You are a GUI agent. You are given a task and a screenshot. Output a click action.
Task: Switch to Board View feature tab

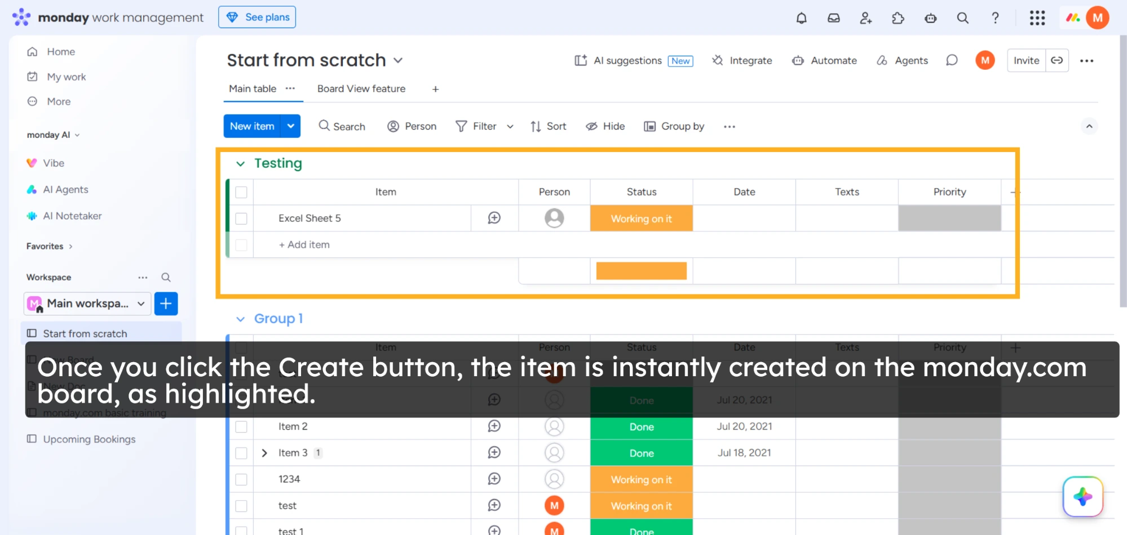361,88
